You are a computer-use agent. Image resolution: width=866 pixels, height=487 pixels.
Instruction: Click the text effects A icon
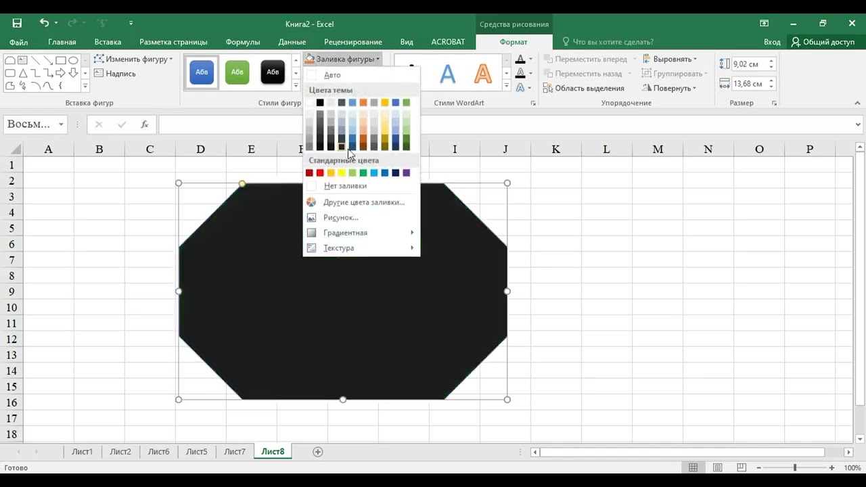click(x=520, y=88)
